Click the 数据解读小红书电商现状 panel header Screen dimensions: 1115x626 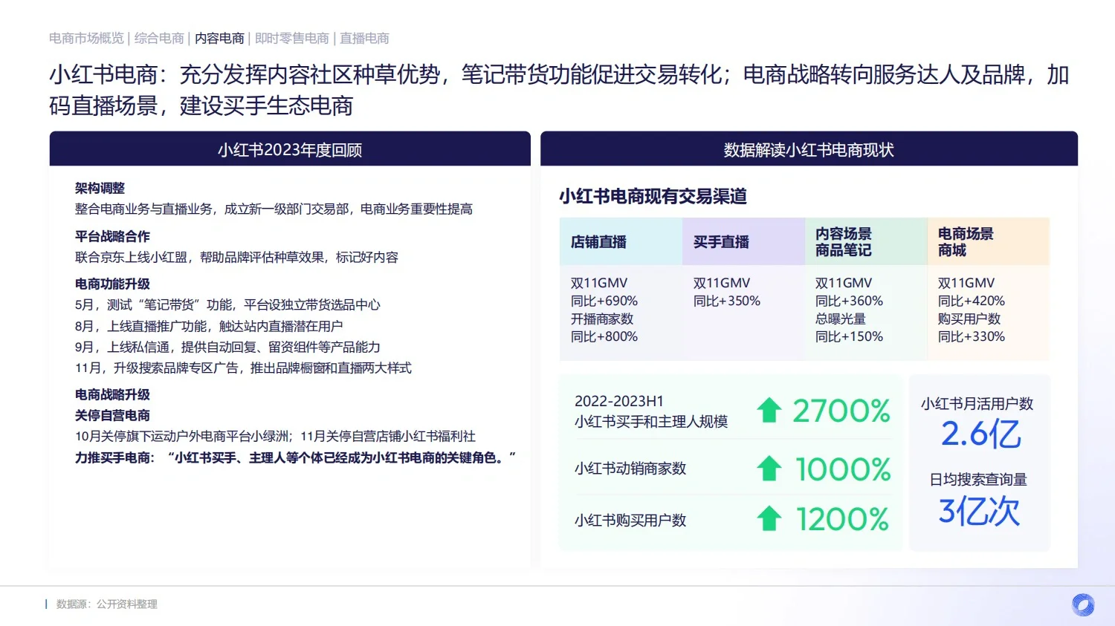pyautogui.click(x=809, y=149)
